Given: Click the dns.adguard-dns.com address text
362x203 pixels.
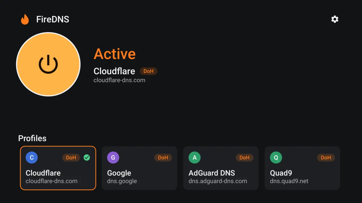Looking at the screenshot, I should pos(218,181).
